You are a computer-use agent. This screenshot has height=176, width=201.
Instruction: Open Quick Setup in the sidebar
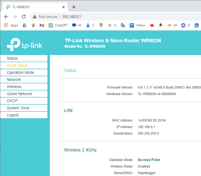tap(24, 65)
